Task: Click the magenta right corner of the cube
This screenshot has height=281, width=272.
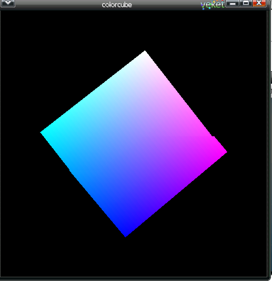Action: click(222, 152)
